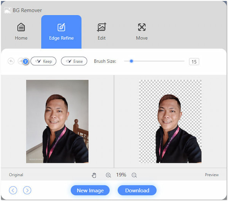
Task: Zoom out with the minus magnifier
Action: pyautogui.click(x=134, y=175)
